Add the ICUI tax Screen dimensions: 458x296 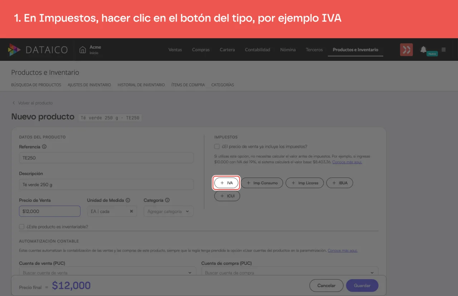(x=227, y=196)
